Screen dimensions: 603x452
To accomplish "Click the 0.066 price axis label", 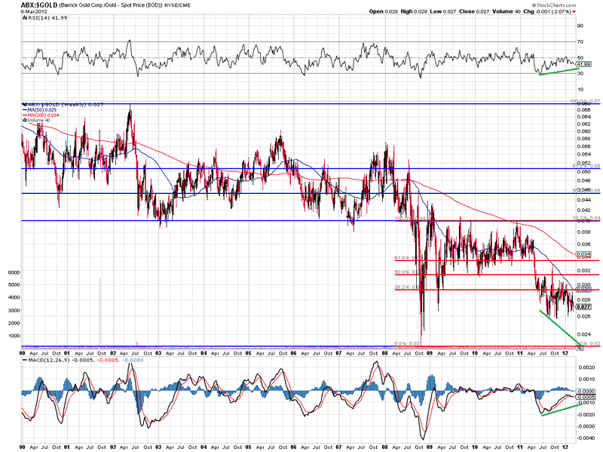I will click(583, 110).
